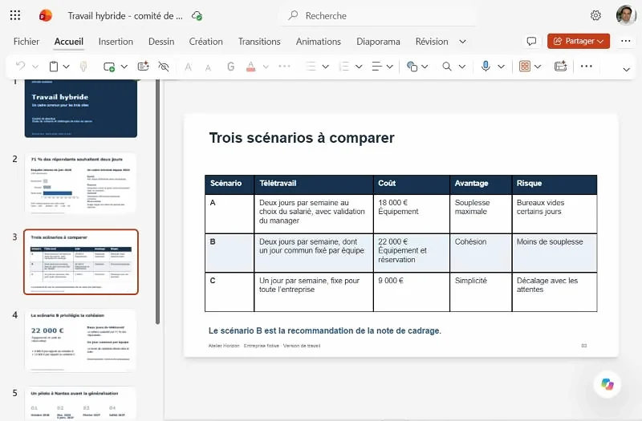
Task: Expand the new slide layout dropdown
Action: click(124, 67)
